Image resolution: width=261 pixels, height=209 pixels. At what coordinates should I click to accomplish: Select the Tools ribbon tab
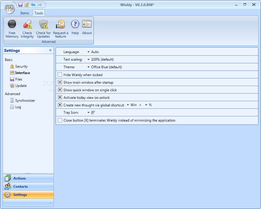39,13
